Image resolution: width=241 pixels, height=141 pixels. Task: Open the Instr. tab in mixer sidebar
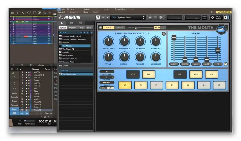[14, 109]
